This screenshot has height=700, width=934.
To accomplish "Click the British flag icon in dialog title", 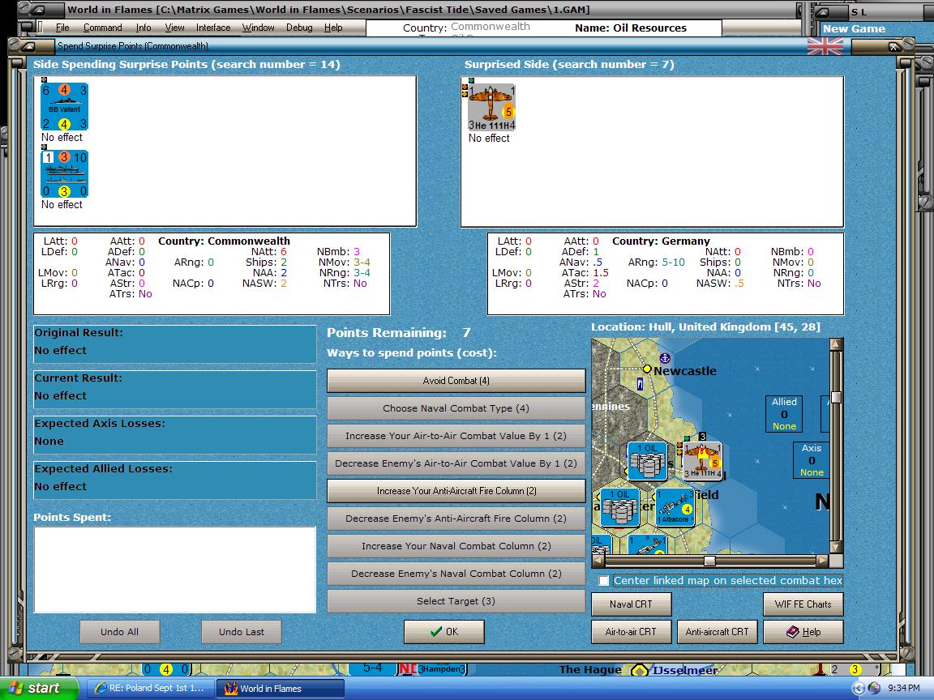I will 825,46.
